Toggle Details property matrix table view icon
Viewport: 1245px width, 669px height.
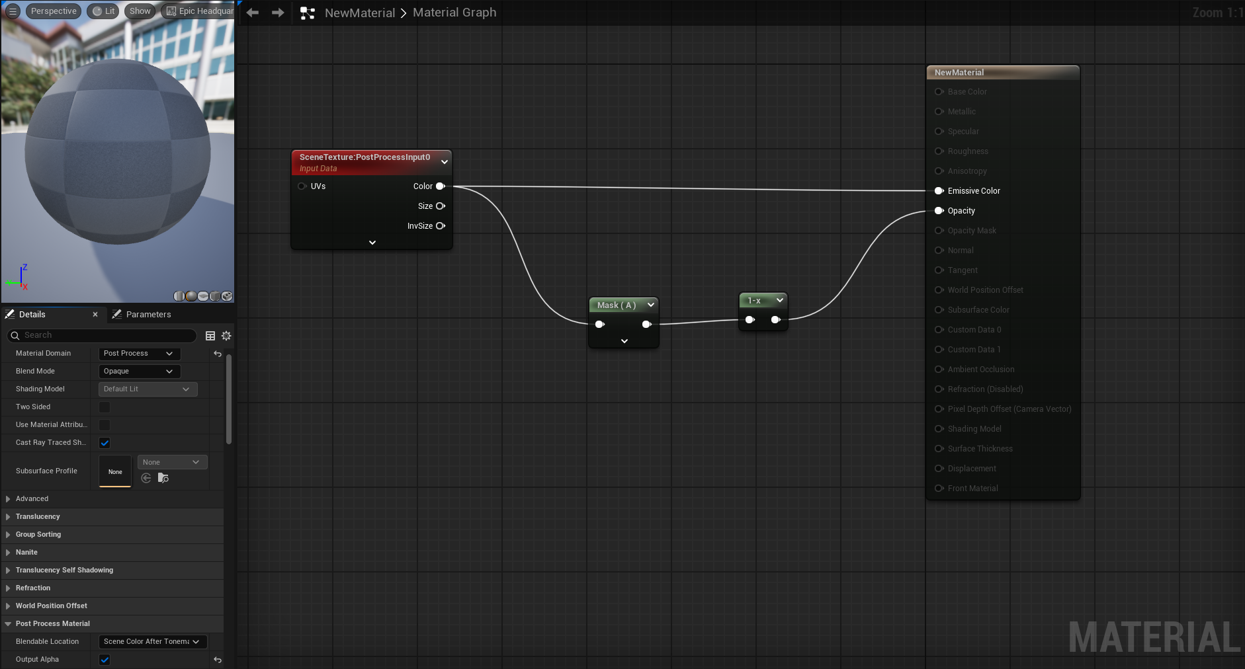pos(210,336)
